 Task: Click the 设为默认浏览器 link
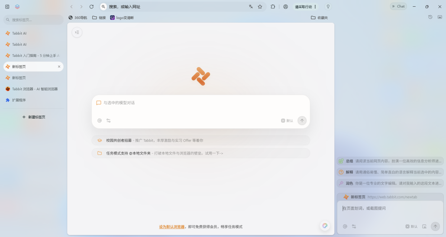(172, 227)
